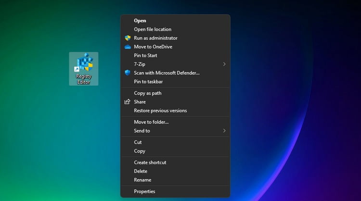Expand the 7-Zip submenu arrow
This screenshot has height=201, width=361.
click(x=224, y=64)
